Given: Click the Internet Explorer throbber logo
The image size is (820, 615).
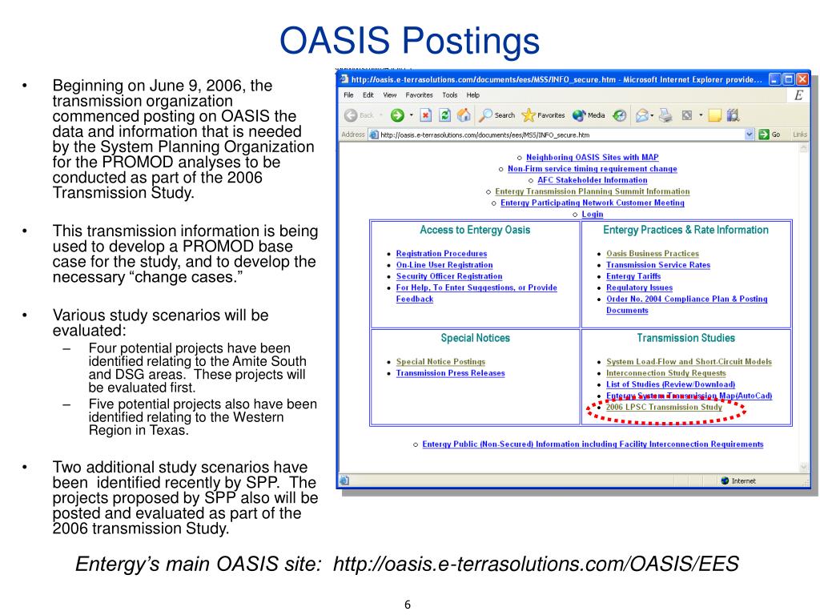Looking at the screenshot, I should click(798, 95).
